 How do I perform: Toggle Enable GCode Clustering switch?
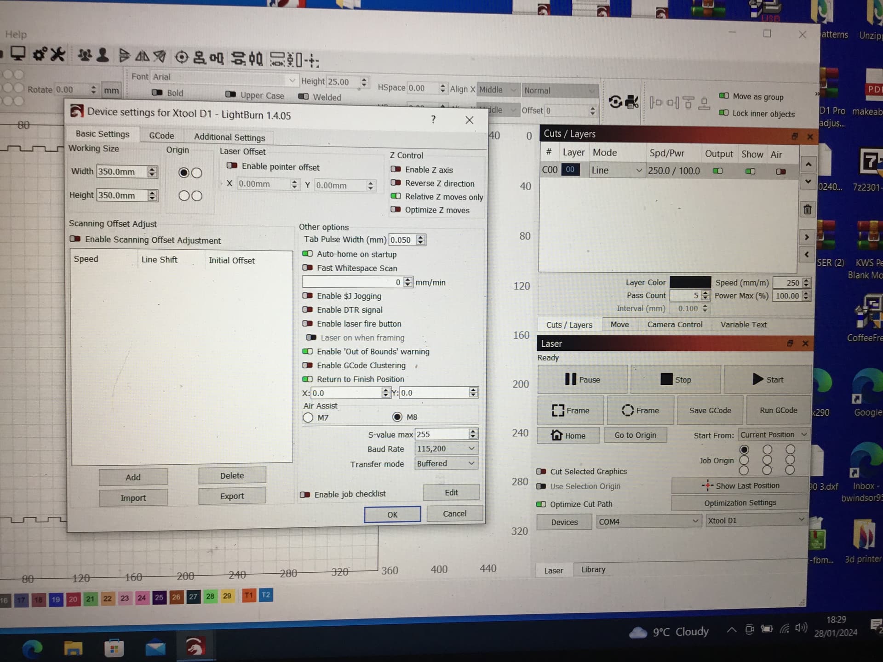coord(307,365)
